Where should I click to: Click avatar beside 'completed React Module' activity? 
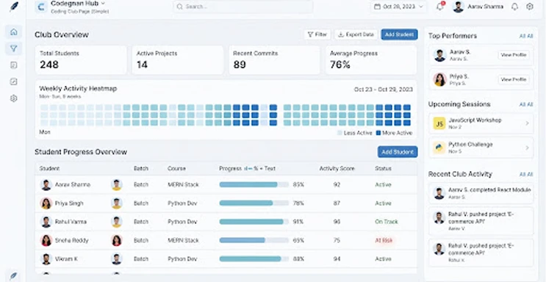(439, 193)
